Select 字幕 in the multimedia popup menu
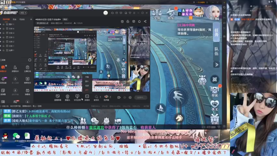 [87, 77]
